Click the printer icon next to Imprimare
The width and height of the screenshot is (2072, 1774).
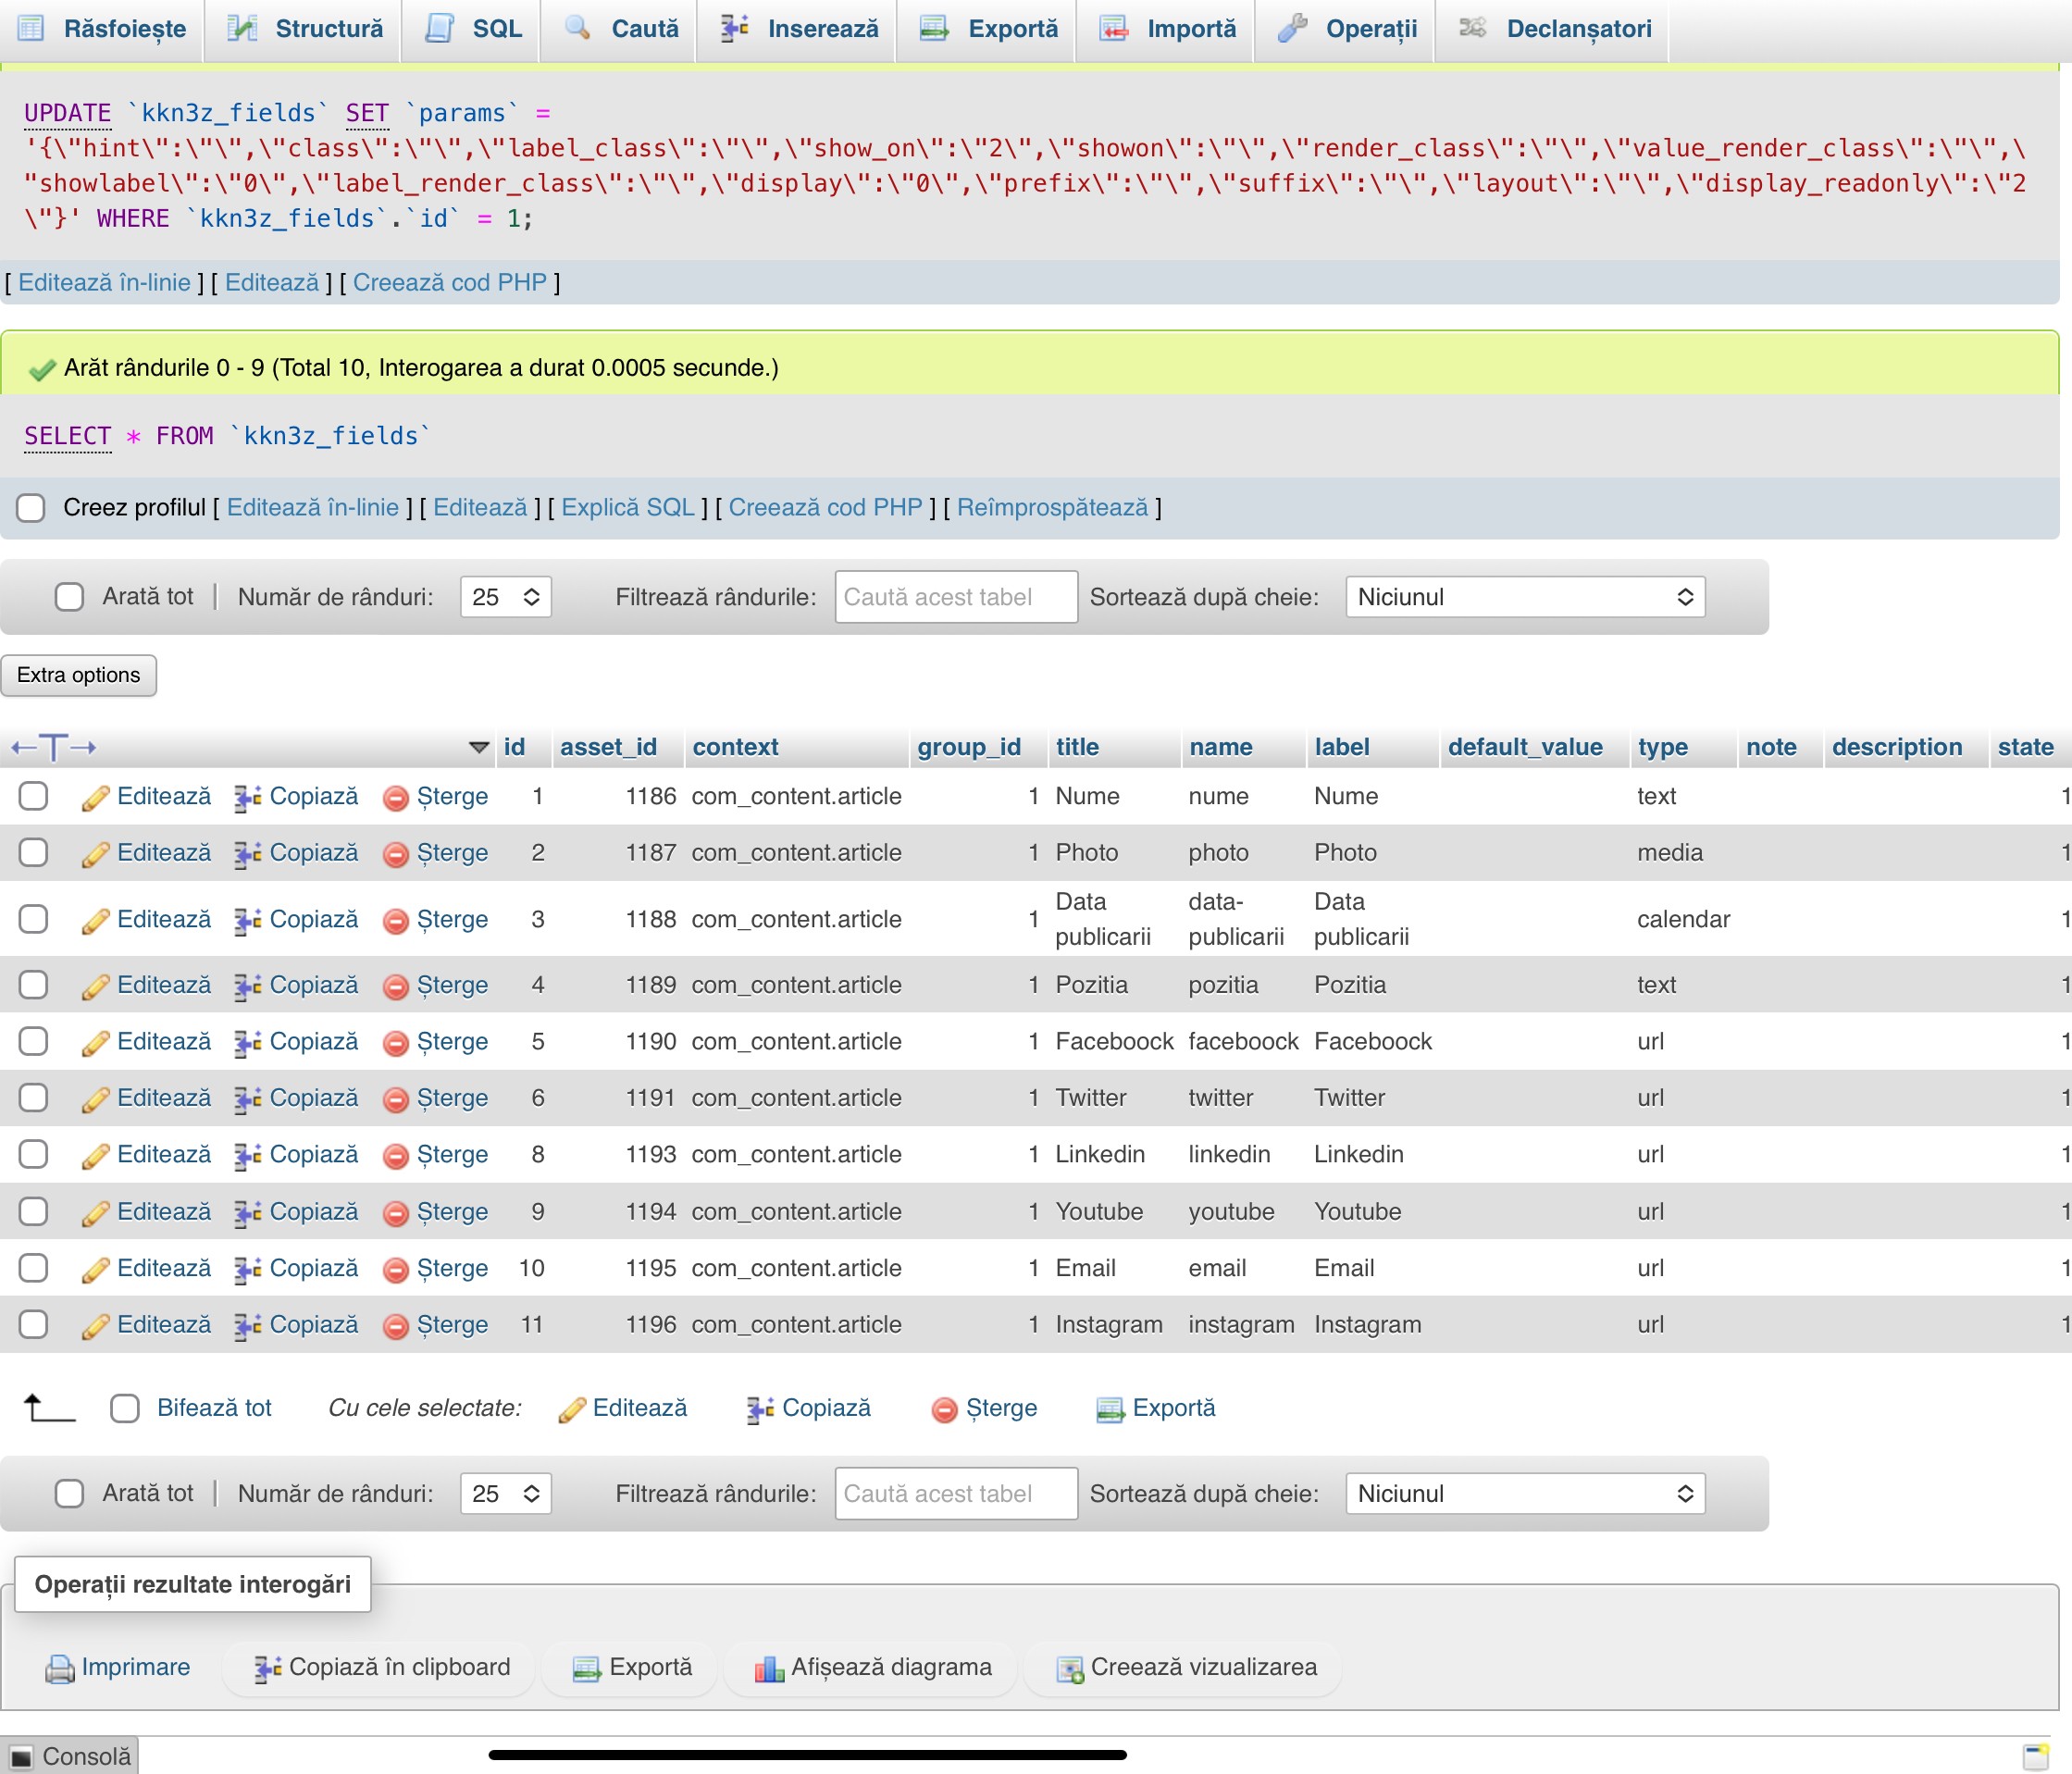point(60,1668)
